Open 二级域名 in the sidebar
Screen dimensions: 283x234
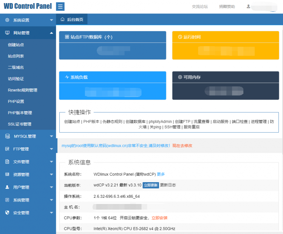tap(16, 68)
